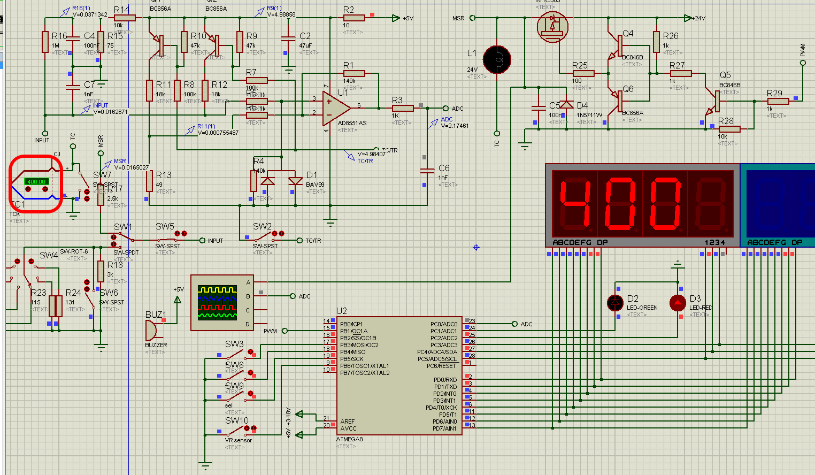Select resistor R26 1k
Screen dimensions: 815x475
pyautogui.click(x=656, y=42)
